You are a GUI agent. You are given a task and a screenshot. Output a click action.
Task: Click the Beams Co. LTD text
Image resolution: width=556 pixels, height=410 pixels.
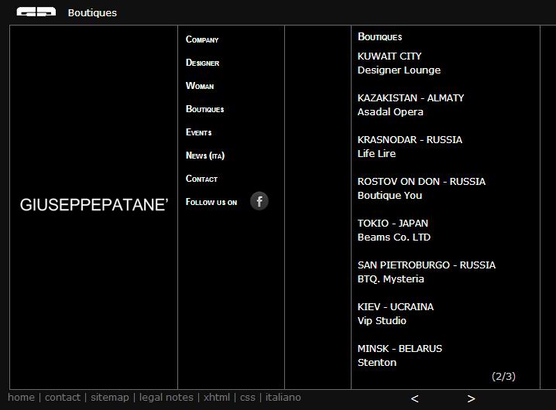[x=394, y=237]
